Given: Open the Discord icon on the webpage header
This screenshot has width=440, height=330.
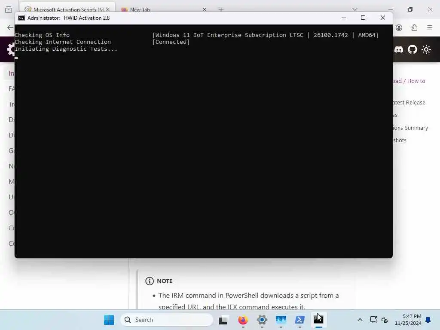Looking at the screenshot, I should [398, 50].
